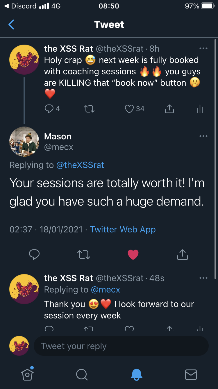This screenshot has width=218, height=389.
Task: Switch to the Home tab
Action: (x=27, y=374)
